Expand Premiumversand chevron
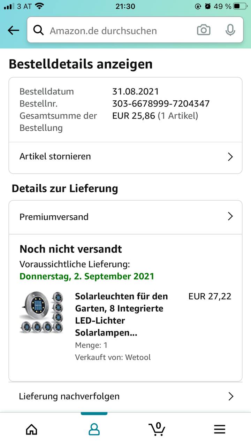The width and height of the screenshot is (251, 446). (230, 216)
